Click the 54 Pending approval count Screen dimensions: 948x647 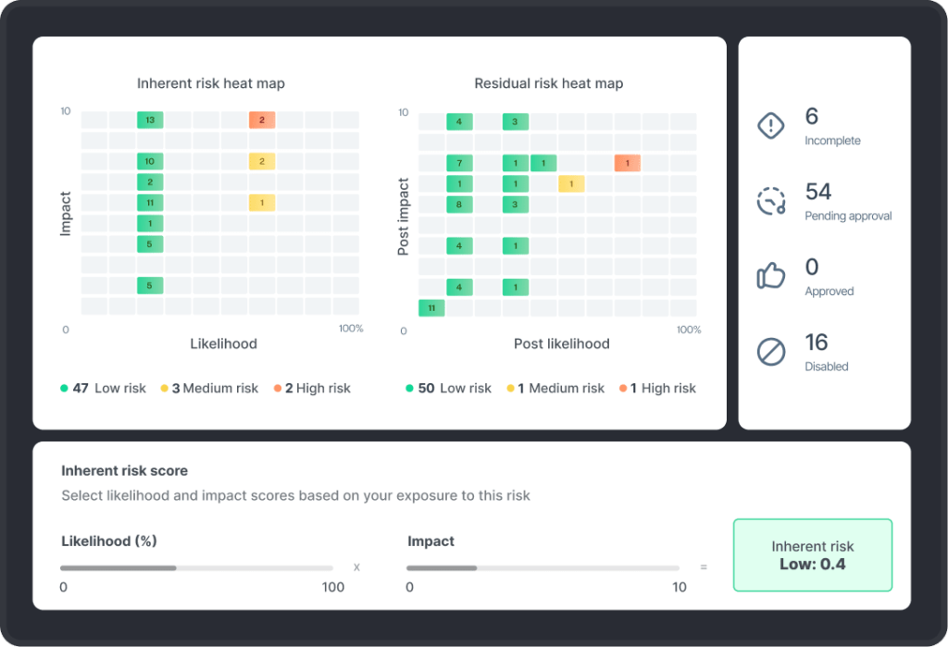click(818, 192)
